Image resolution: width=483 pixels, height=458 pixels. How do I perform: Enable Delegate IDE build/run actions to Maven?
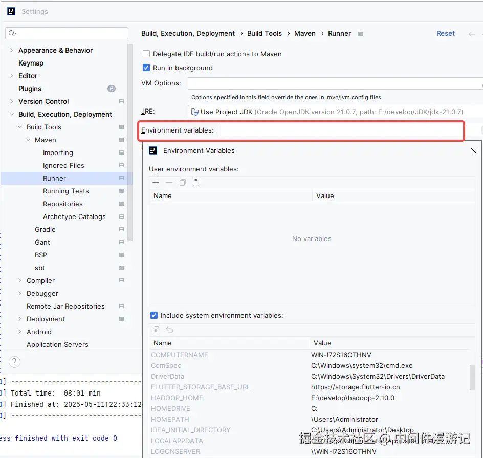[146, 54]
